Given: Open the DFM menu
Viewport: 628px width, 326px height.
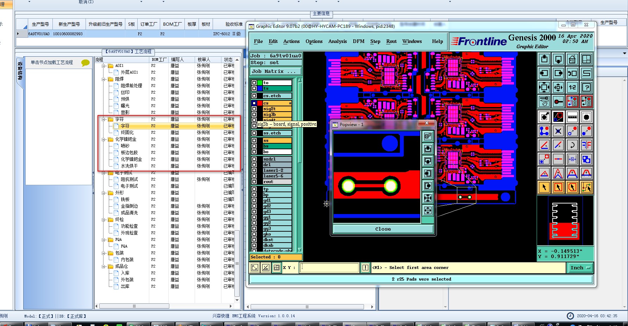Looking at the screenshot, I should tap(359, 42).
